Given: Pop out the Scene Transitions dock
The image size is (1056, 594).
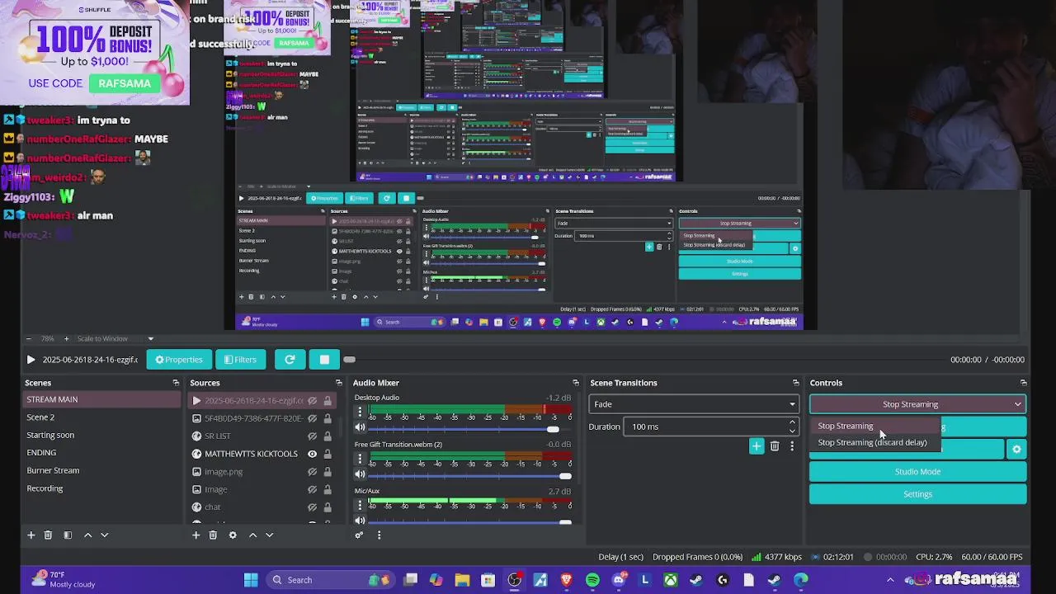Looking at the screenshot, I should coord(795,383).
